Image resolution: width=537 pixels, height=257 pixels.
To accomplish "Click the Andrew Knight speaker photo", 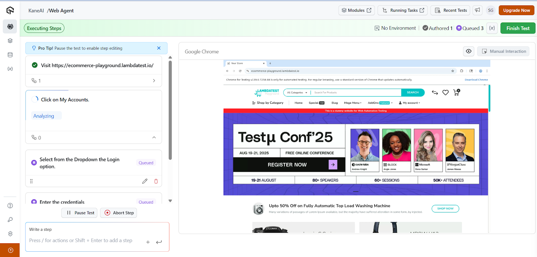I will pyautogui.click(x=365, y=145).
